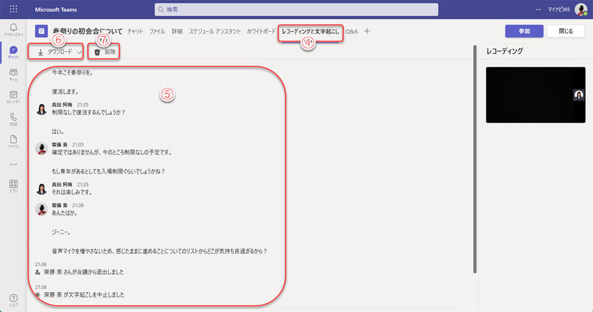Image resolution: width=593 pixels, height=312 pixels.
Task: Expand the ダウンロード dropdown chevron
Action: point(79,52)
